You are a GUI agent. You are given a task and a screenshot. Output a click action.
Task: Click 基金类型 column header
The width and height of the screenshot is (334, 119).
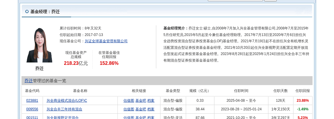[x=173, y=91]
